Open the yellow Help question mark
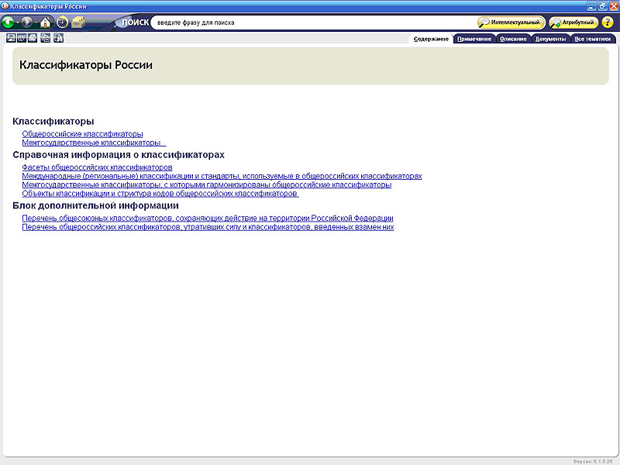The image size is (620, 465). [607, 22]
